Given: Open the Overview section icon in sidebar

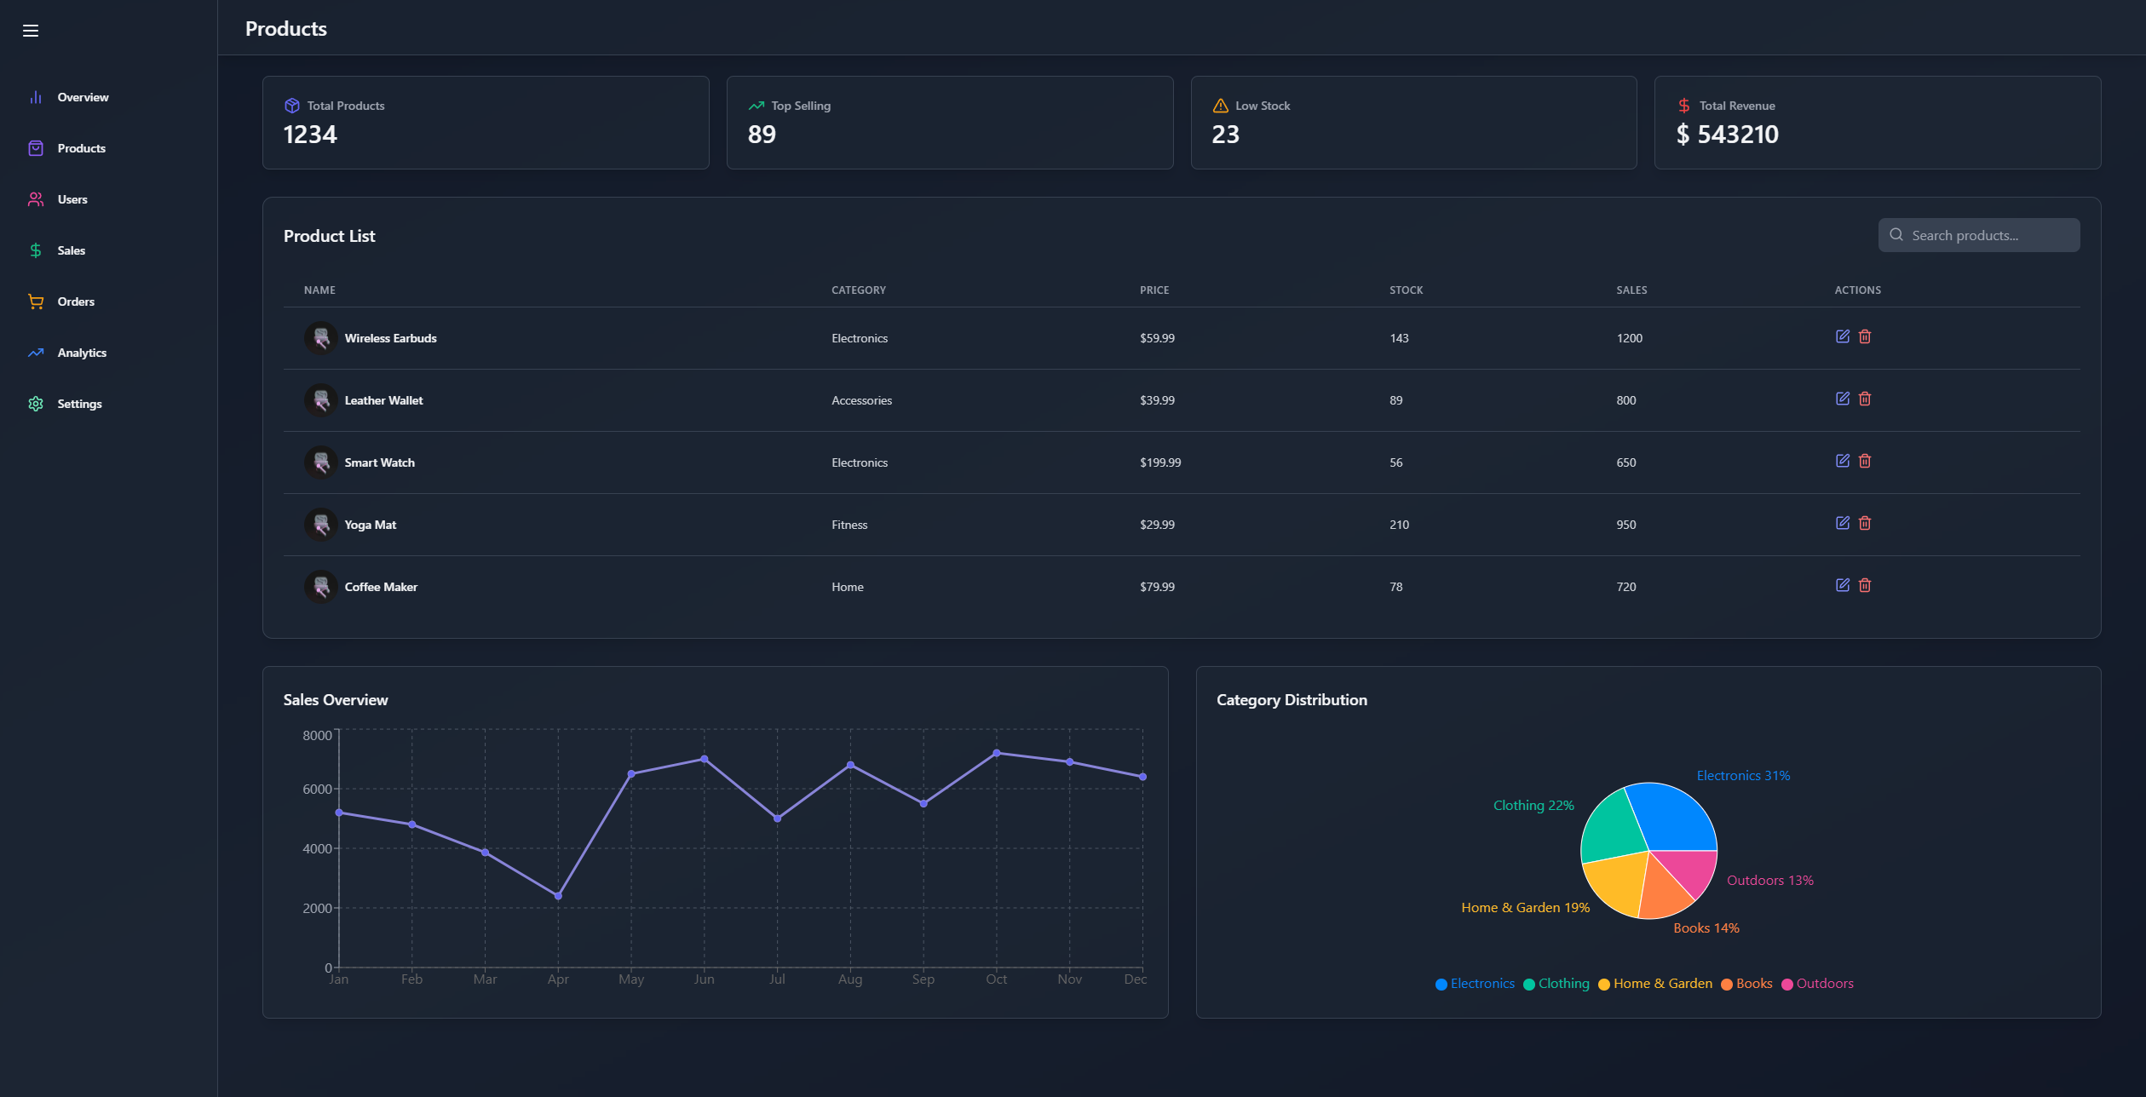Looking at the screenshot, I should pyautogui.click(x=35, y=97).
